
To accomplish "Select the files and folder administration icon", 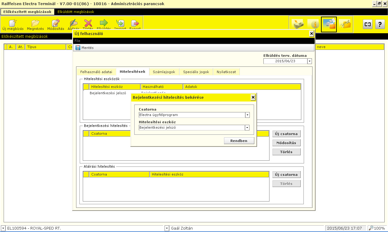I will pyautogui.click(x=329, y=24).
